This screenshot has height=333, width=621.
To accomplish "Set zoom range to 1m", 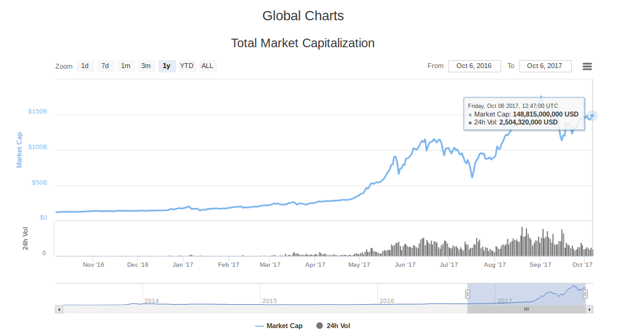I will coord(125,66).
